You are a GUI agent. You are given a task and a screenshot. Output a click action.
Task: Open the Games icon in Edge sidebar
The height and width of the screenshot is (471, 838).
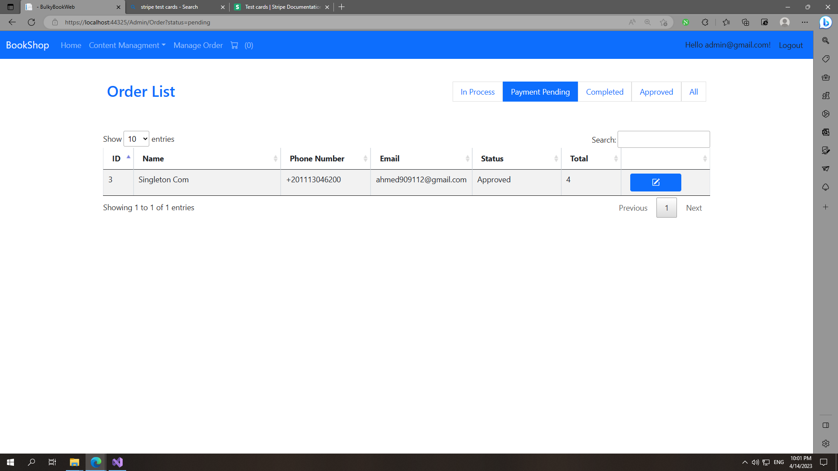click(x=826, y=96)
